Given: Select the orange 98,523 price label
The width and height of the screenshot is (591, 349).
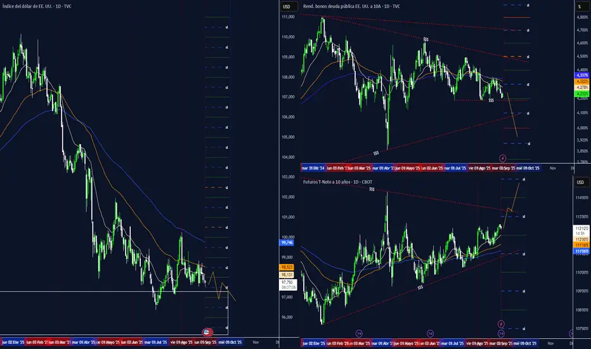Looking at the screenshot, I should click(x=287, y=267).
